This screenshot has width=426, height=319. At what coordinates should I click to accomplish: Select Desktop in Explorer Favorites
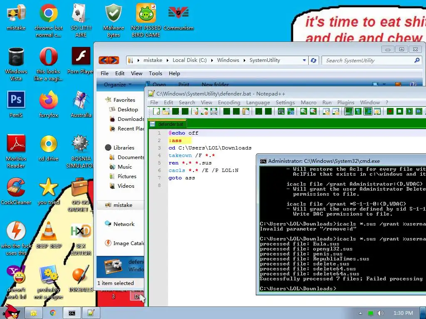point(124,109)
